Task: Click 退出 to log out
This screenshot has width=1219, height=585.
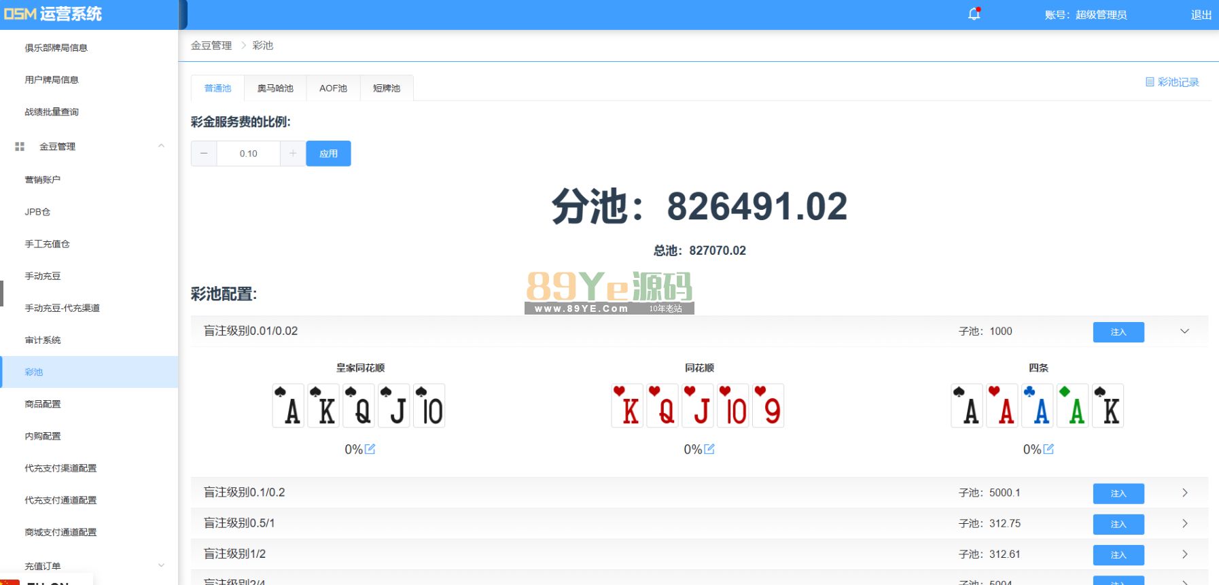Action: point(1201,15)
